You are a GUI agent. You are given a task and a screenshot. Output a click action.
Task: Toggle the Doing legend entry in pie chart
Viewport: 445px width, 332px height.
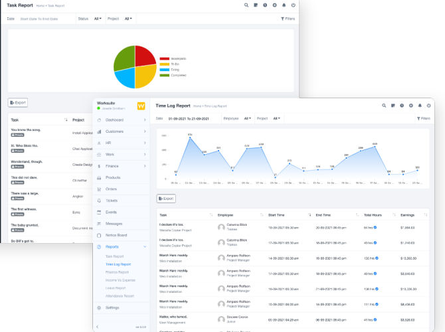coord(173,69)
